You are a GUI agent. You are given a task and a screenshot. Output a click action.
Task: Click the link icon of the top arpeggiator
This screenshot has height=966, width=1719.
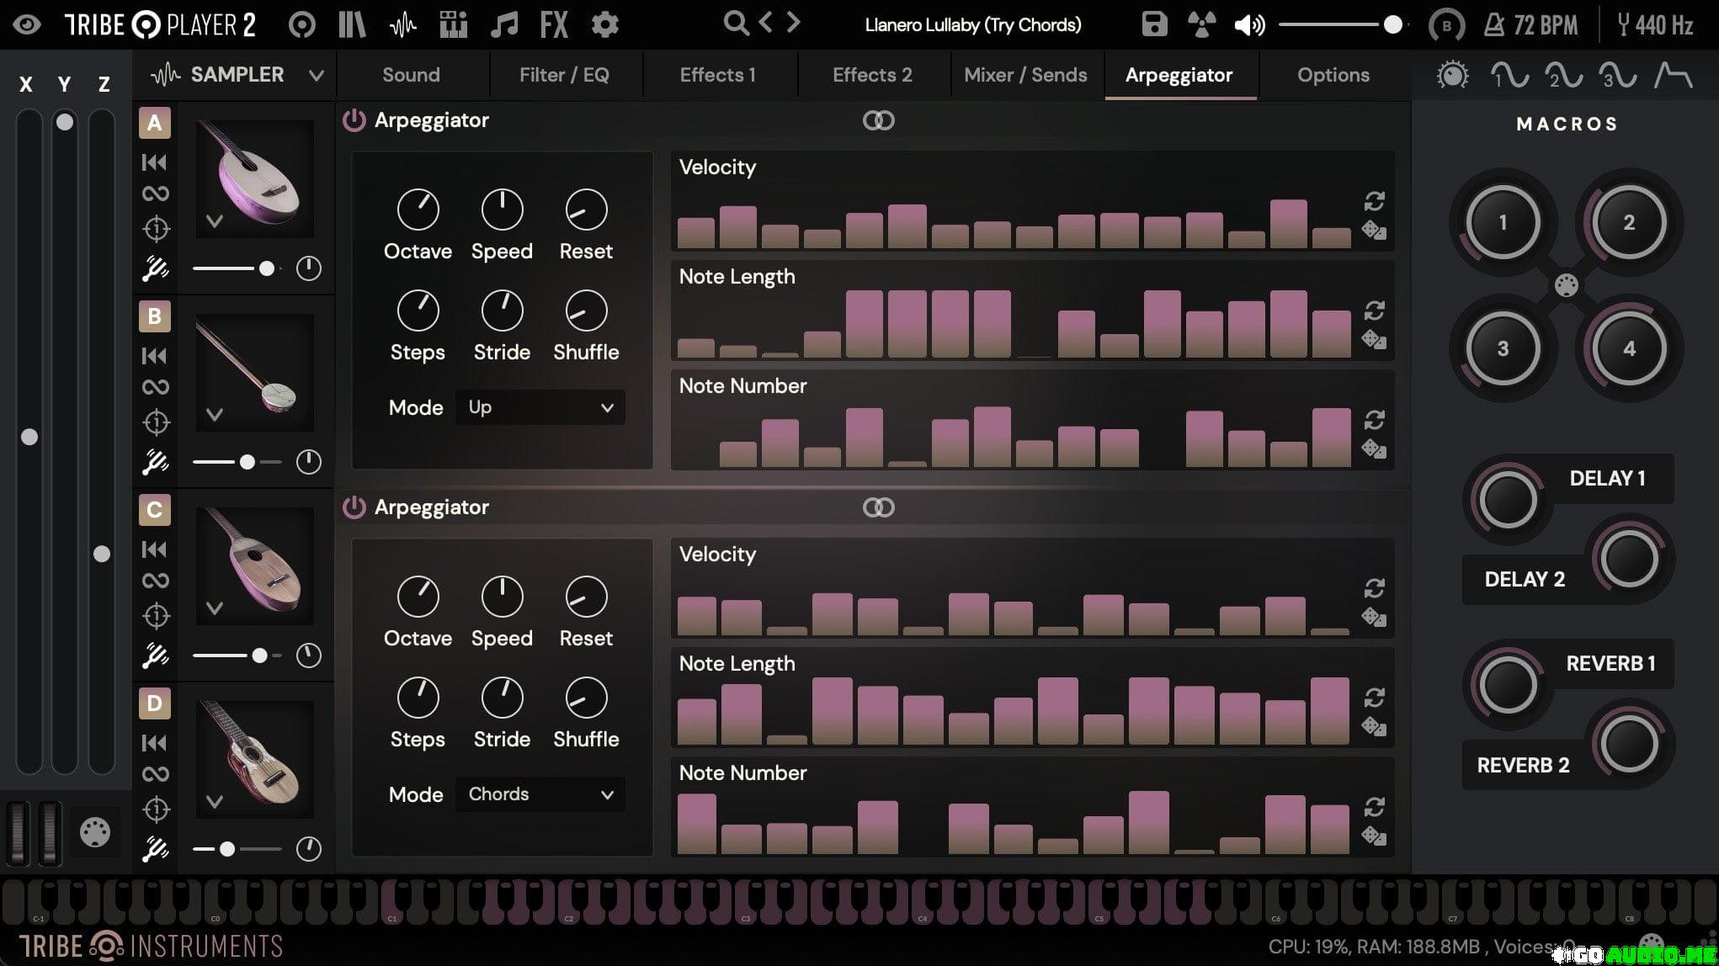(878, 120)
